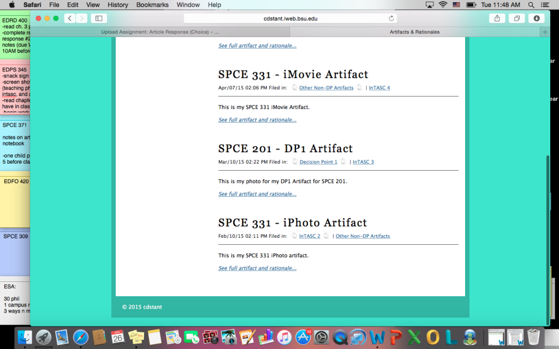The height and width of the screenshot is (349, 559).
Task: Open the Share button in Safari toolbar
Action: pyautogui.click(x=497, y=19)
